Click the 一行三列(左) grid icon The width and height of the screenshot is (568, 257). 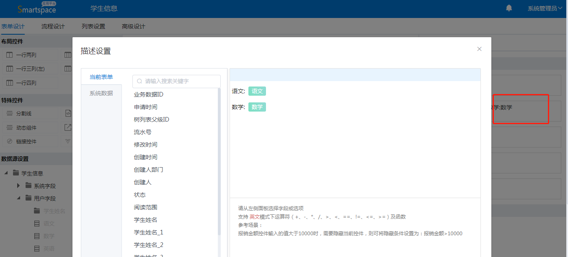point(10,69)
